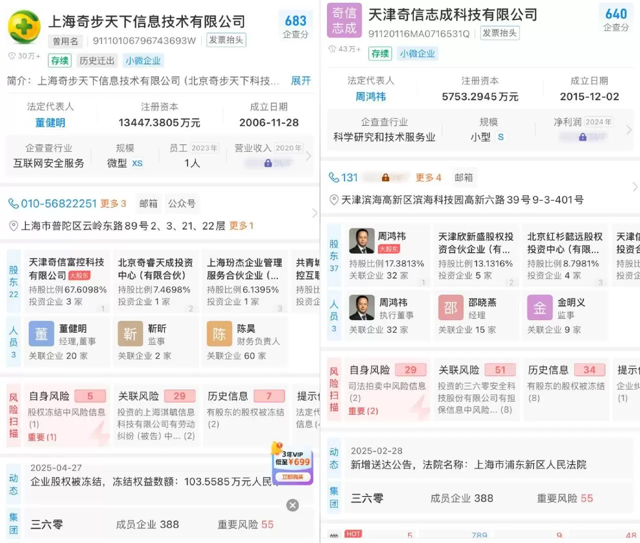This screenshot has height=543, width=640.
Task: Open 风险扫描 tab of left company
Action: [x=13, y=415]
